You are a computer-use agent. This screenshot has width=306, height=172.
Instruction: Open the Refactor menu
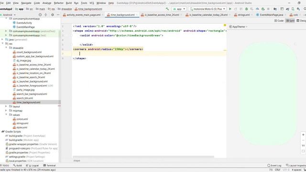click(58, 3)
